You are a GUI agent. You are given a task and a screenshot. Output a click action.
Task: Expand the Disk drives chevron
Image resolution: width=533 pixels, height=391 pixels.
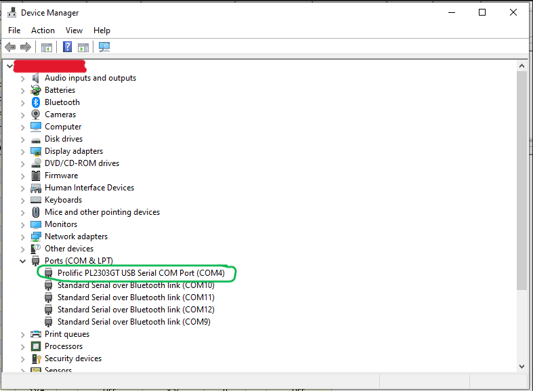point(22,140)
